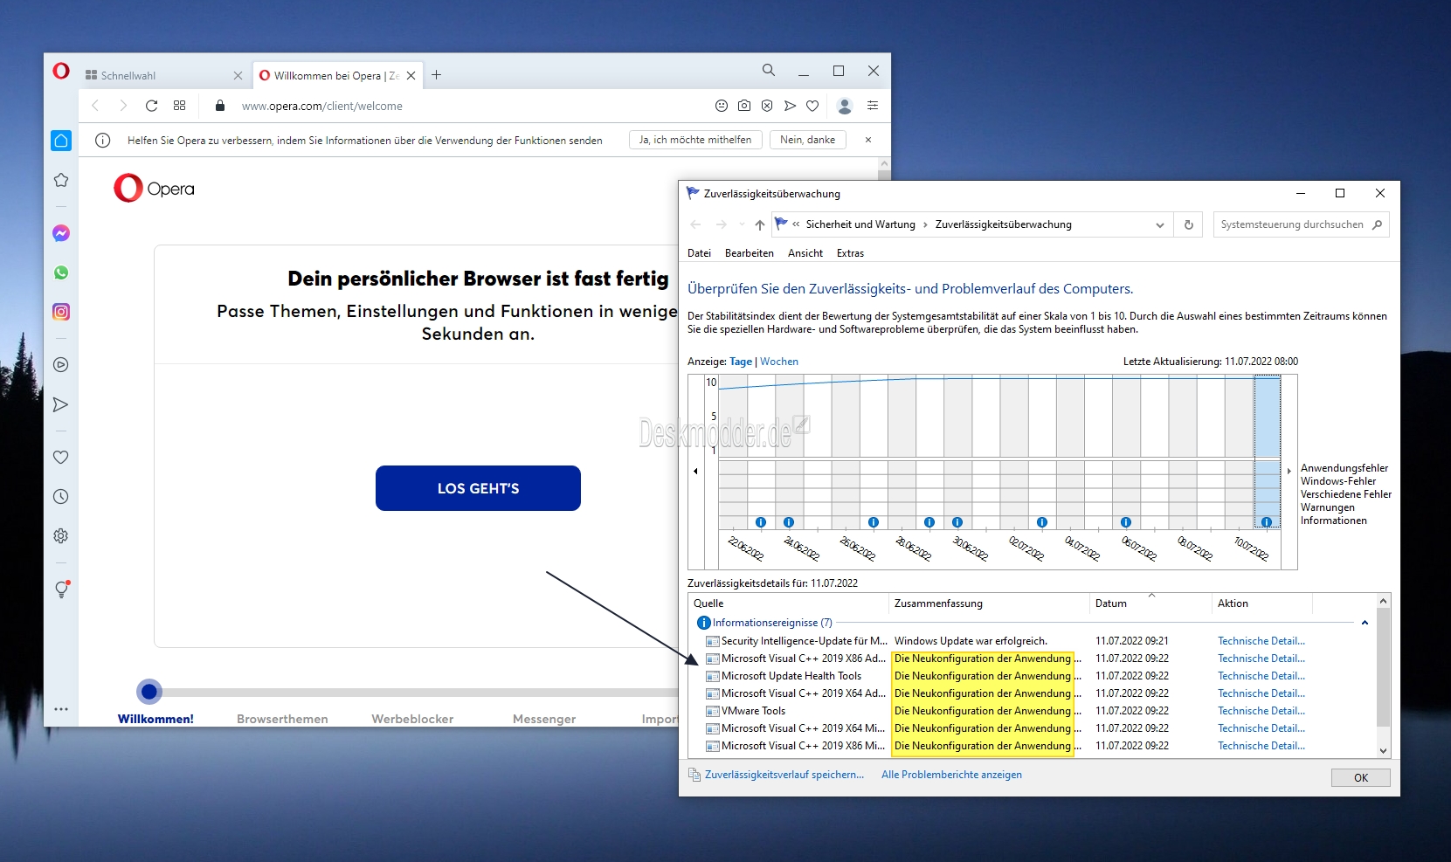Open Speed Dial grid icon in toolbar
The image size is (1451, 862).
pos(180,106)
